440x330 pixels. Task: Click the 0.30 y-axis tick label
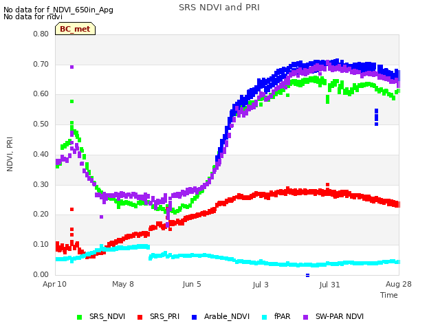click(41, 185)
